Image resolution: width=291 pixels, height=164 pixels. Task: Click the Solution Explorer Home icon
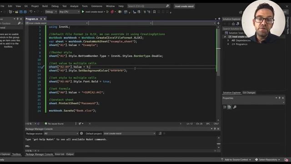coord(233,24)
